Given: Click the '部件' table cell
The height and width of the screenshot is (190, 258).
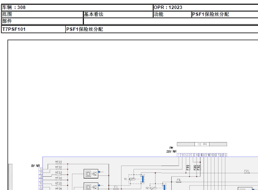Looking at the screenshot, I should click(x=42, y=21).
